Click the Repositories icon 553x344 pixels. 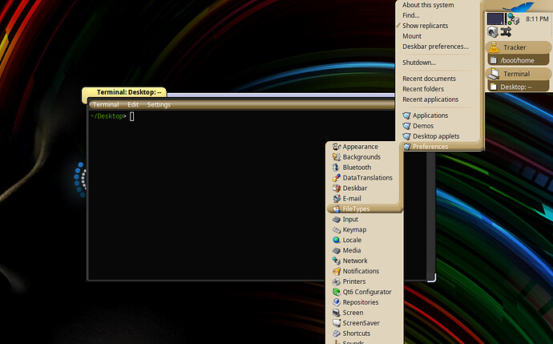[x=337, y=302]
